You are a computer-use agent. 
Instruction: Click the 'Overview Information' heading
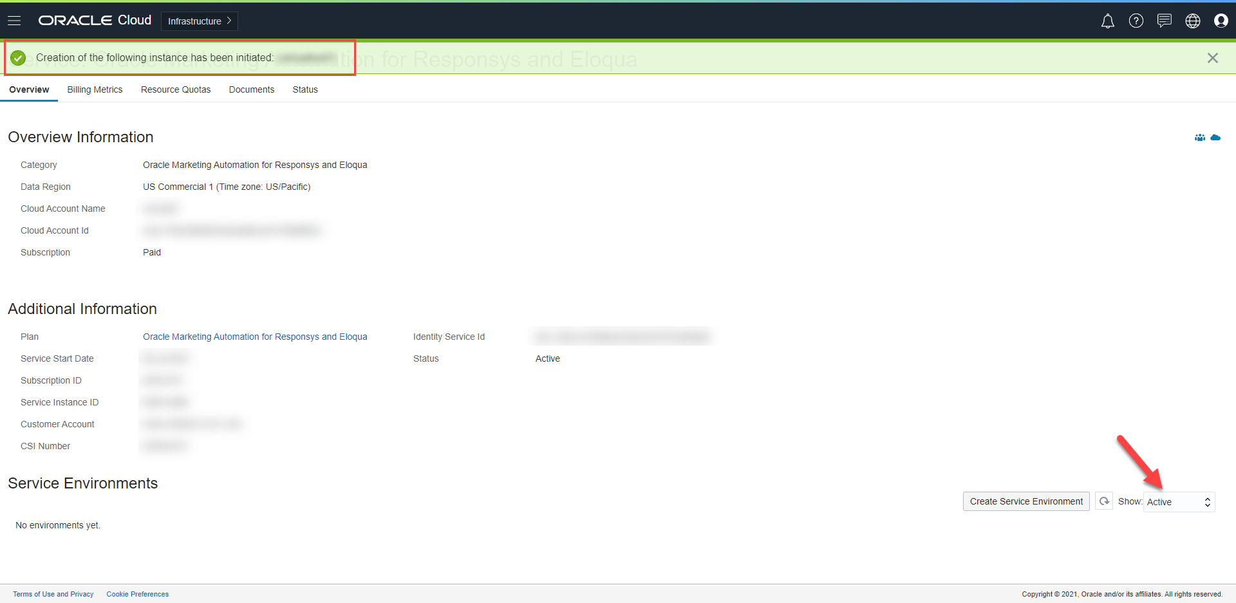(x=80, y=137)
